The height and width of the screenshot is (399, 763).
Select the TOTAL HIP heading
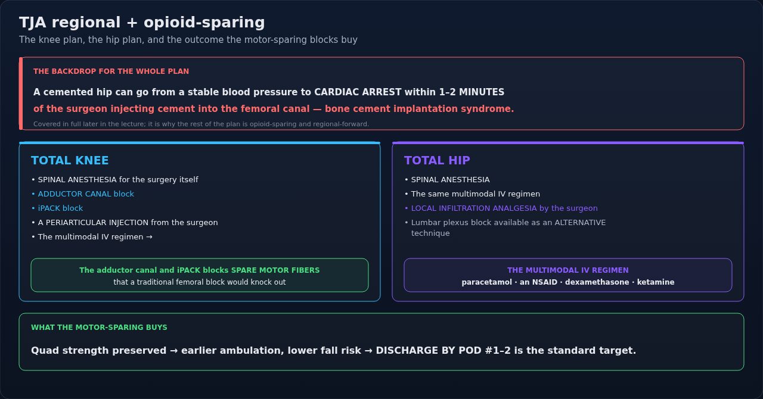click(x=437, y=161)
